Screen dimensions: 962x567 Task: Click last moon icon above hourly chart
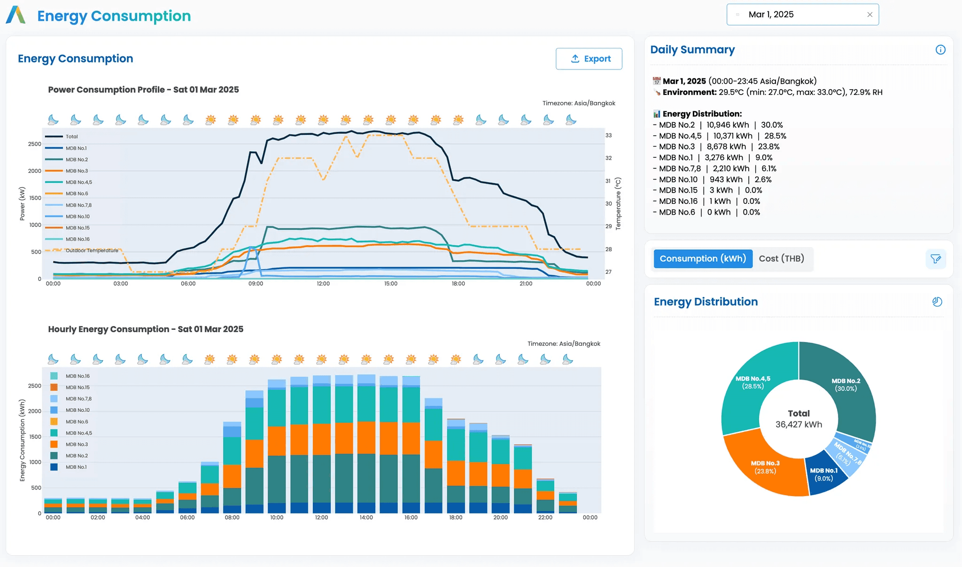(x=568, y=359)
